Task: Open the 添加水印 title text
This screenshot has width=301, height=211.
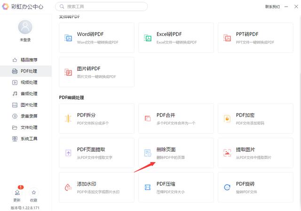Action: (87, 184)
